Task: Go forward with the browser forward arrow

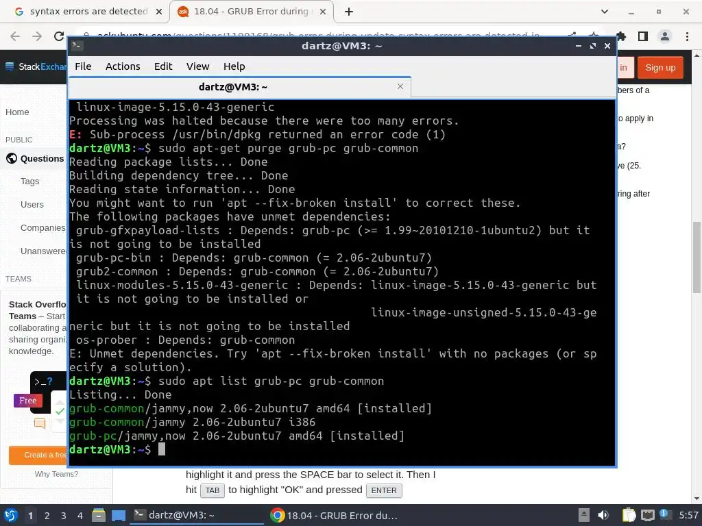Action: click(x=37, y=36)
